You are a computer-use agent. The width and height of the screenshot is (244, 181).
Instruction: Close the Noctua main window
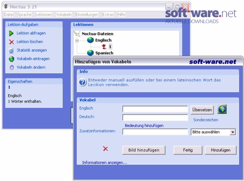185,7
